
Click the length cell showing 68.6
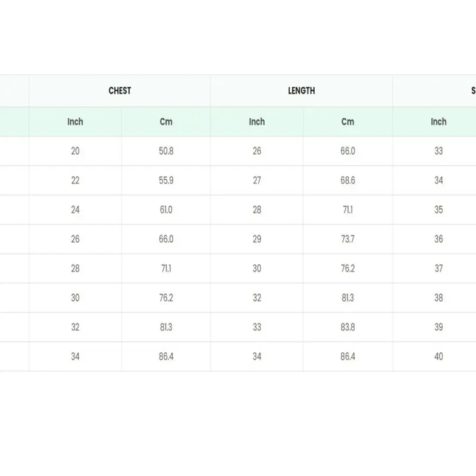[x=347, y=180]
